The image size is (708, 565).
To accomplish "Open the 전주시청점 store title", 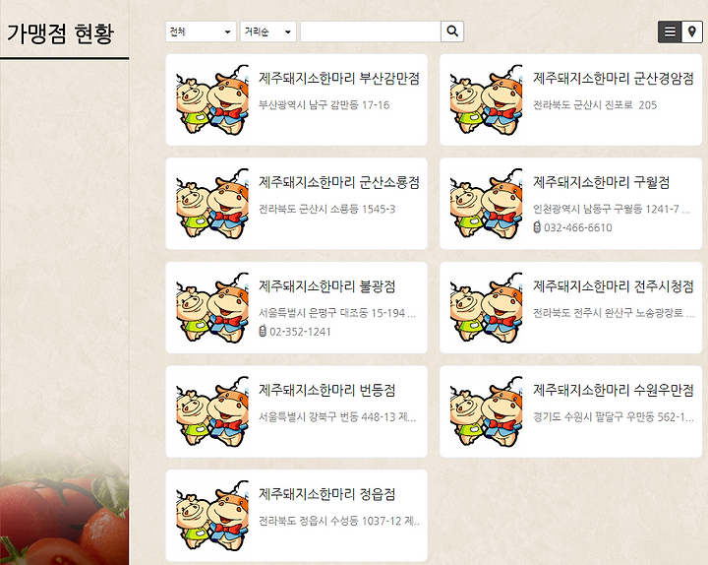I will coord(614,286).
